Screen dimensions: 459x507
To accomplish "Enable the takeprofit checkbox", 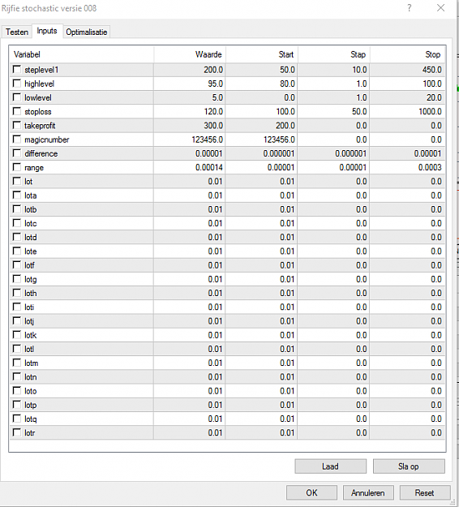I will 17,125.
